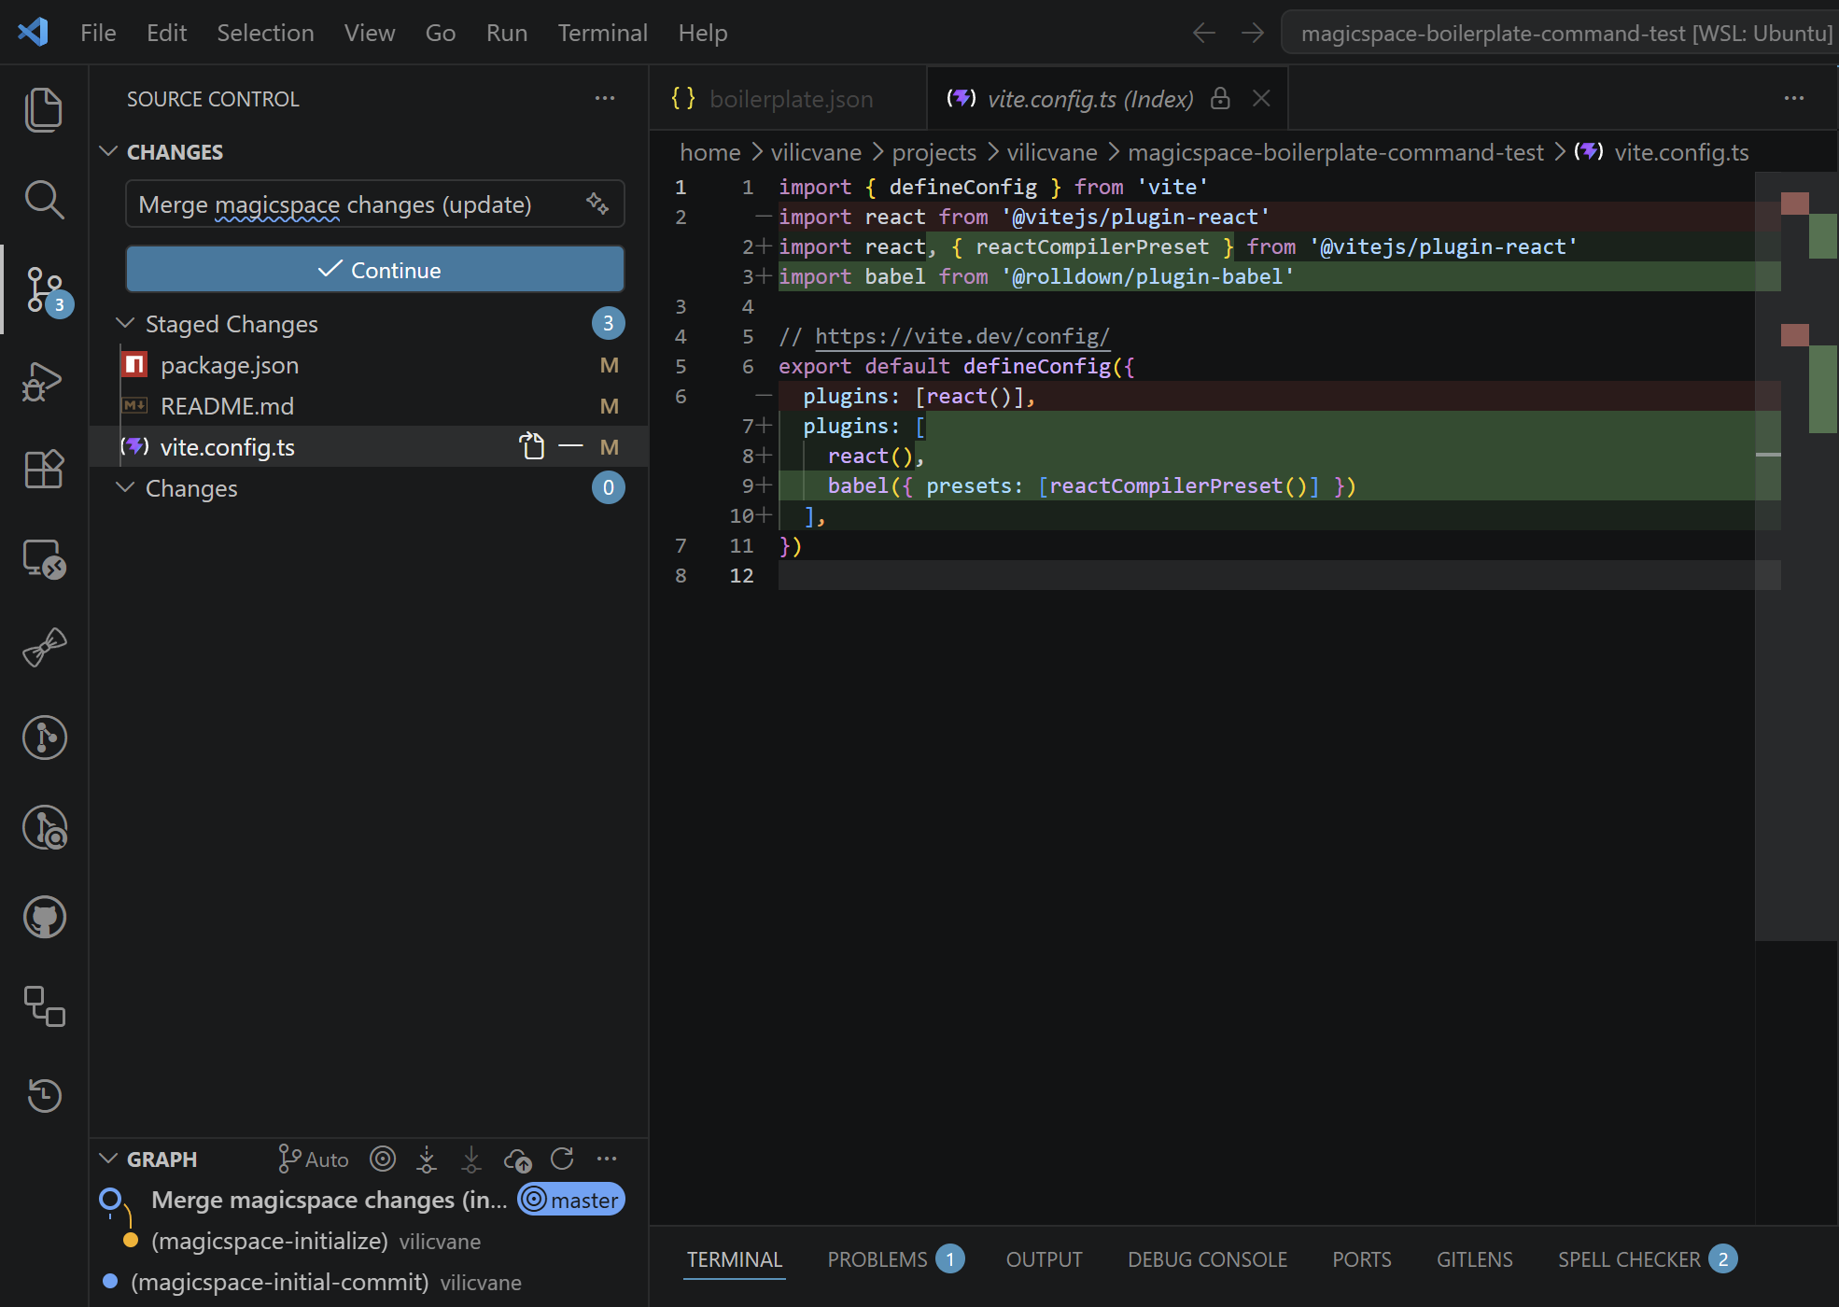
Task: Open the Search view in activity bar
Action: pos(43,200)
